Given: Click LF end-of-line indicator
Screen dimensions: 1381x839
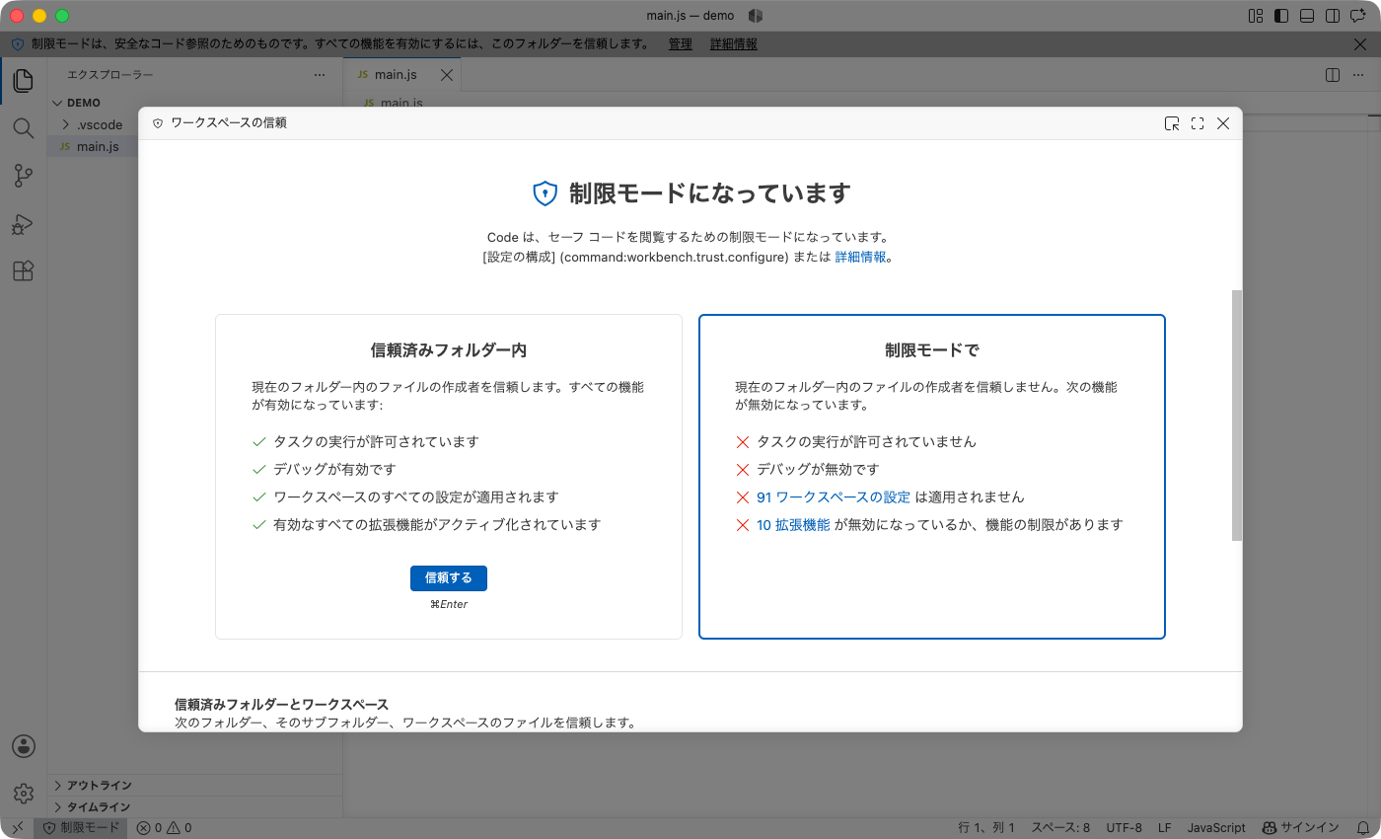Looking at the screenshot, I should pos(1165,828).
